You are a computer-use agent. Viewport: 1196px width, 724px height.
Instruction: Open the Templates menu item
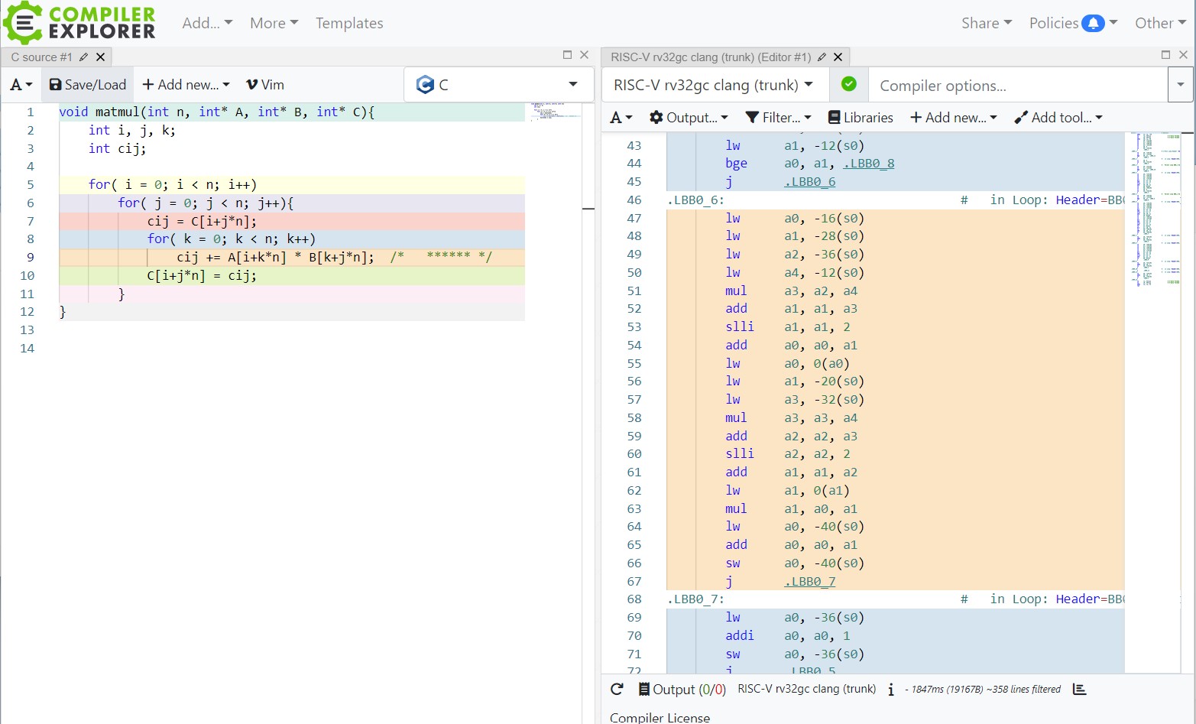click(349, 23)
